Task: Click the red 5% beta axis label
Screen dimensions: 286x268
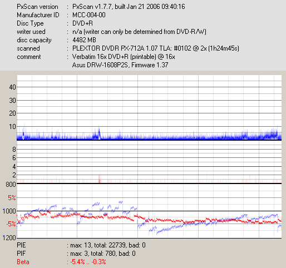Action: tap(12, 198)
